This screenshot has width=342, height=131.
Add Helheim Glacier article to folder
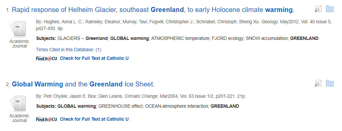pos(330,9)
